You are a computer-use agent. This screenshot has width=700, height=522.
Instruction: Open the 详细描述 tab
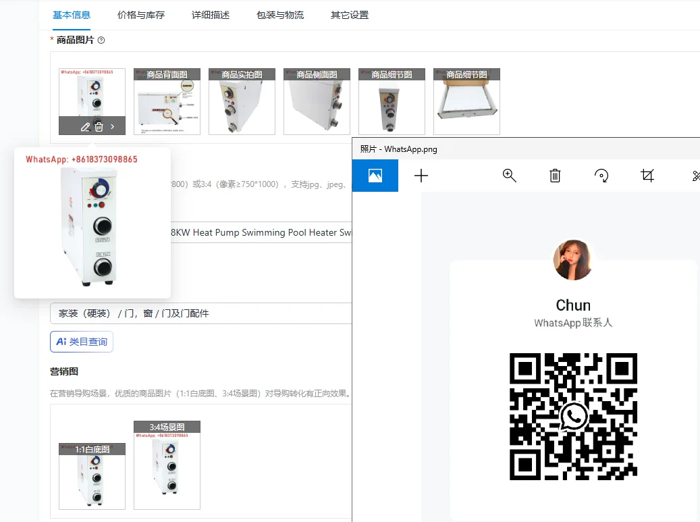[211, 15]
